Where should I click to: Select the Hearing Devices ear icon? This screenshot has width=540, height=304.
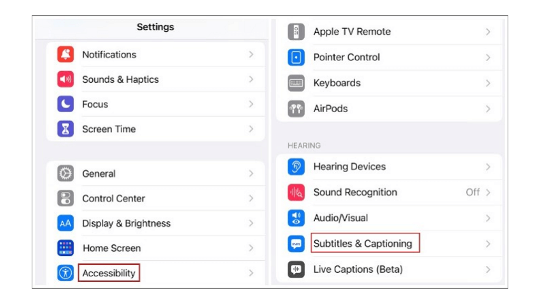click(x=297, y=166)
